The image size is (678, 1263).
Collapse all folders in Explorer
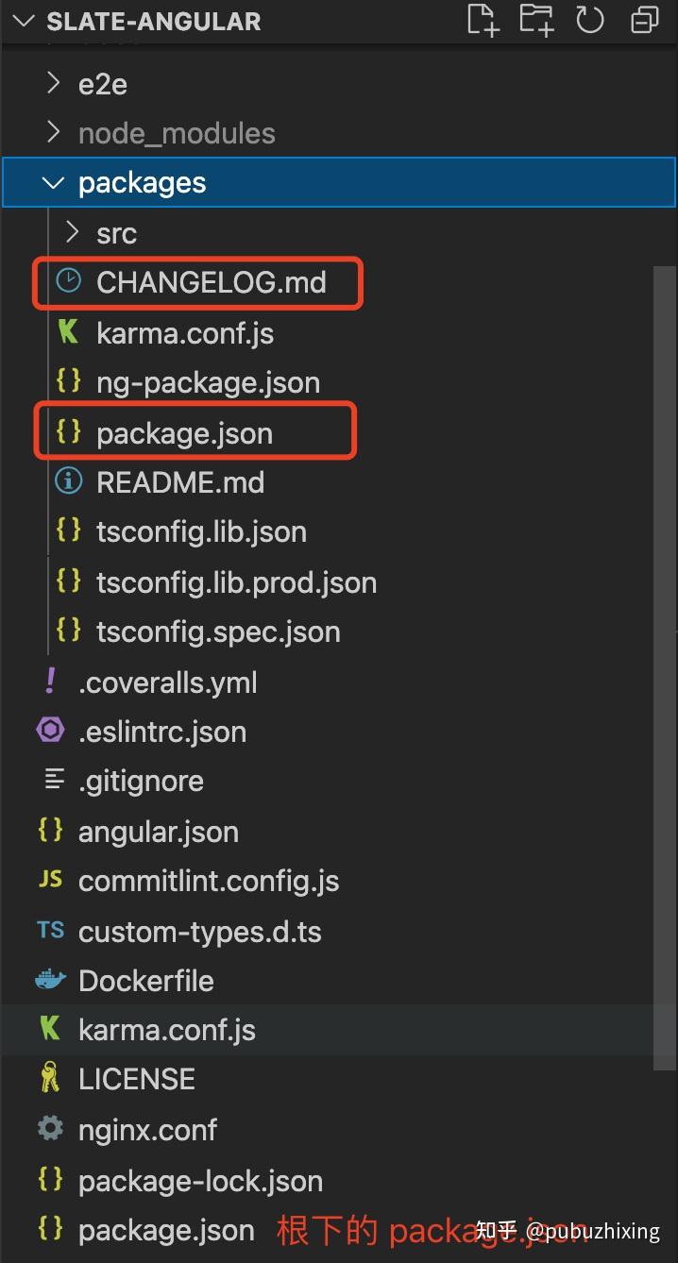pos(645,20)
